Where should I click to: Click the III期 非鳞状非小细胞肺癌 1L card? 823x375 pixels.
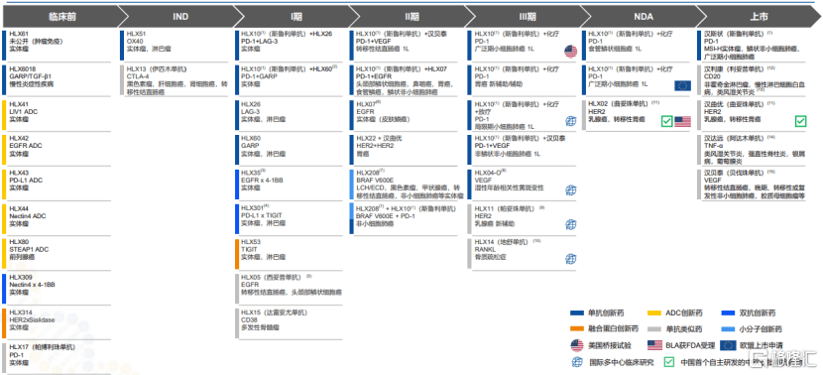523,149
